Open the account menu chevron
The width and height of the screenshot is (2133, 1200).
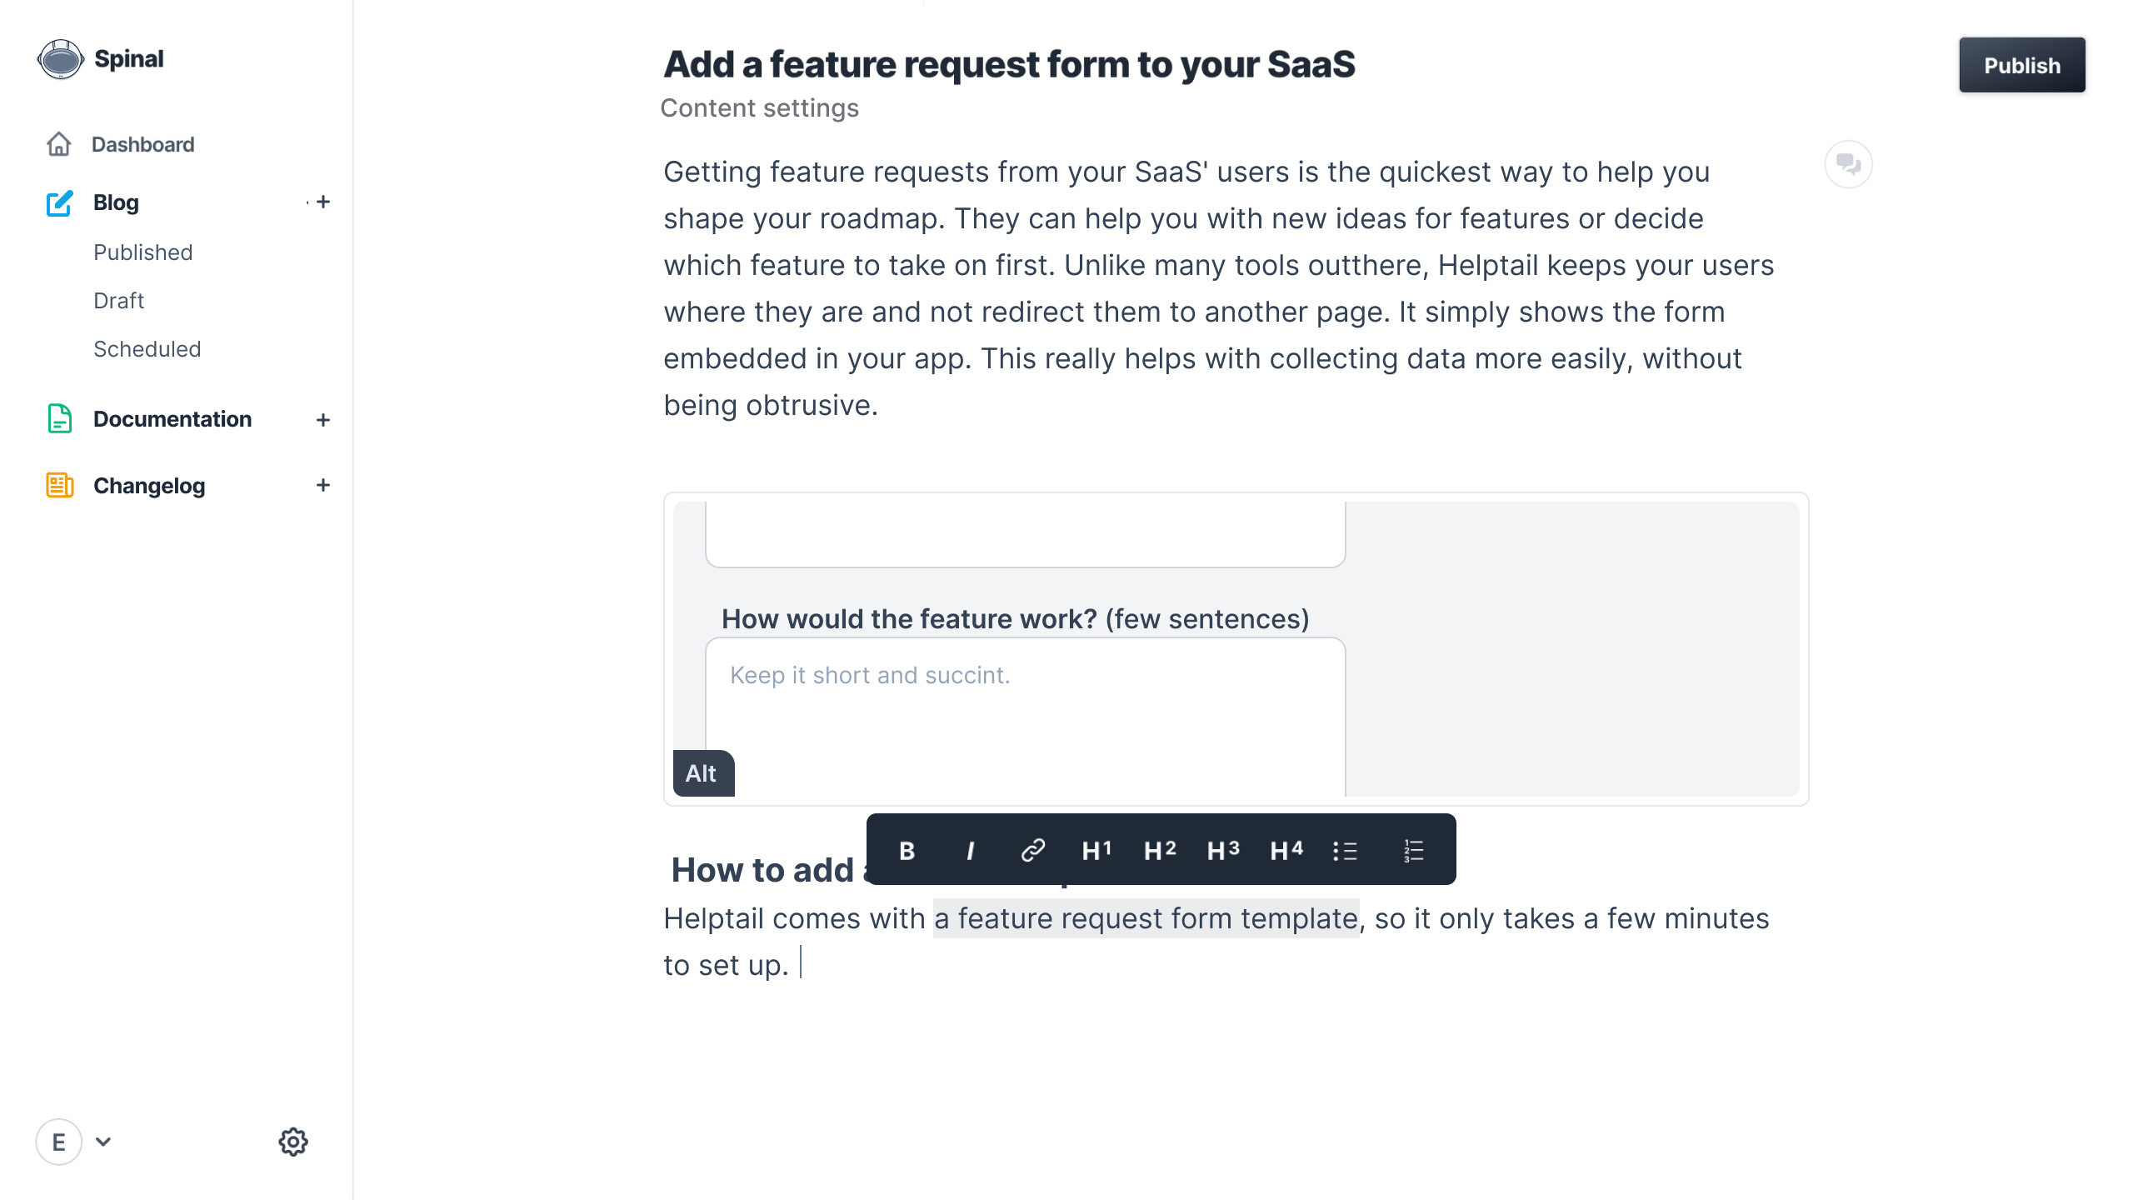point(103,1142)
